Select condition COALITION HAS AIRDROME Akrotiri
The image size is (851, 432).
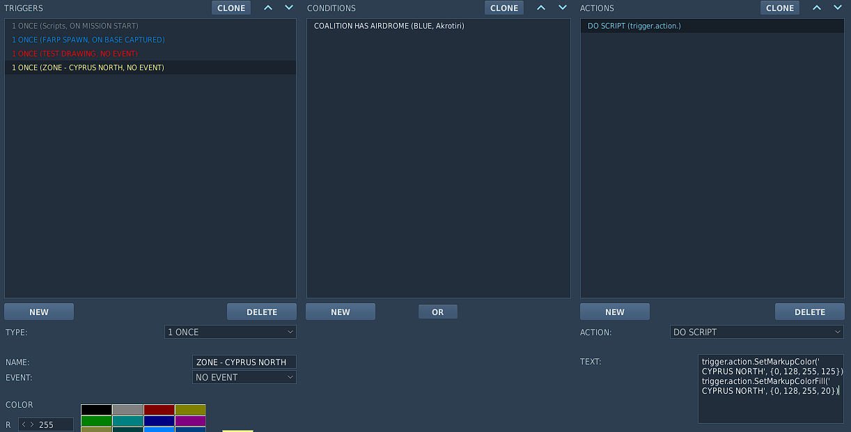tap(439, 26)
